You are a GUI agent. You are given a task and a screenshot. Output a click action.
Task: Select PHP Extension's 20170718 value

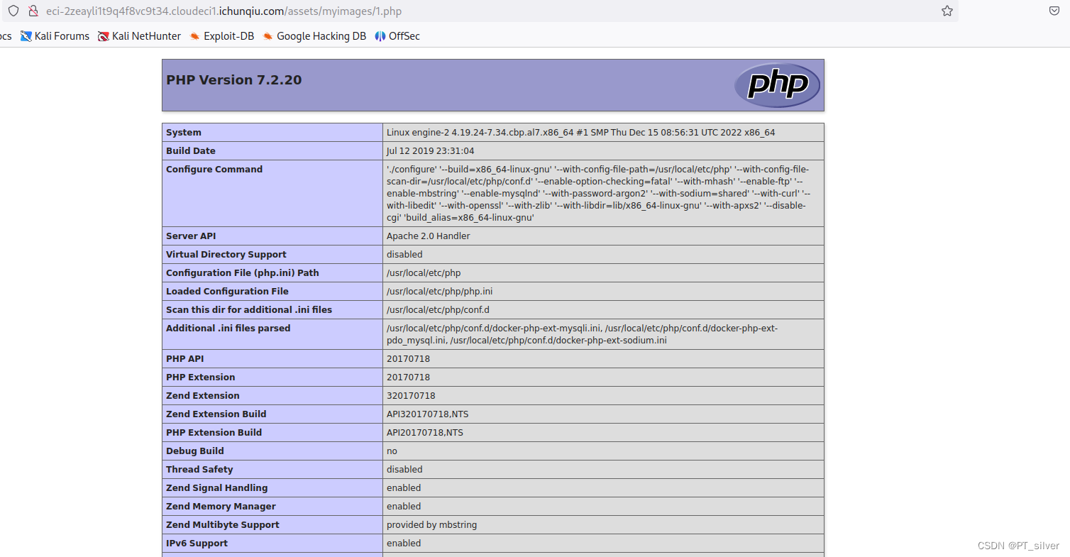pos(408,377)
